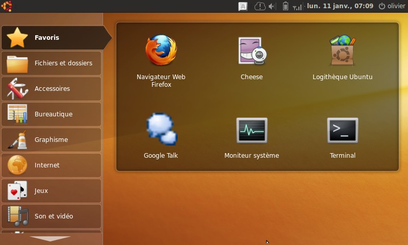
Task: Click the sidebar scroll-down arrow
Action: point(50,238)
